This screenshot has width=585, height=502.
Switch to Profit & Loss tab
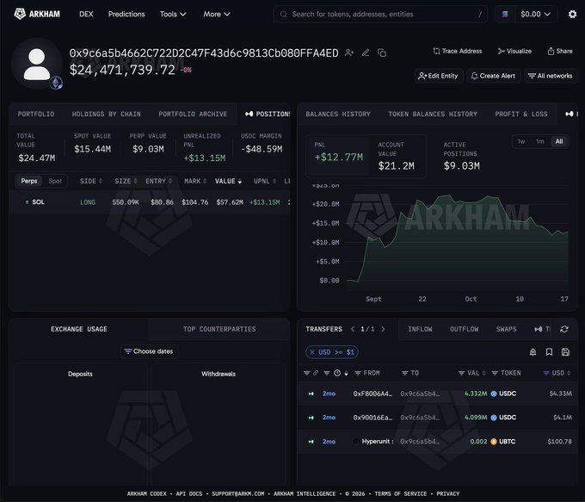pos(521,114)
